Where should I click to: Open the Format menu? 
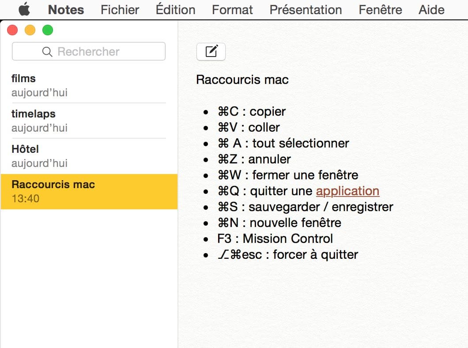pyautogui.click(x=232, y=10)
